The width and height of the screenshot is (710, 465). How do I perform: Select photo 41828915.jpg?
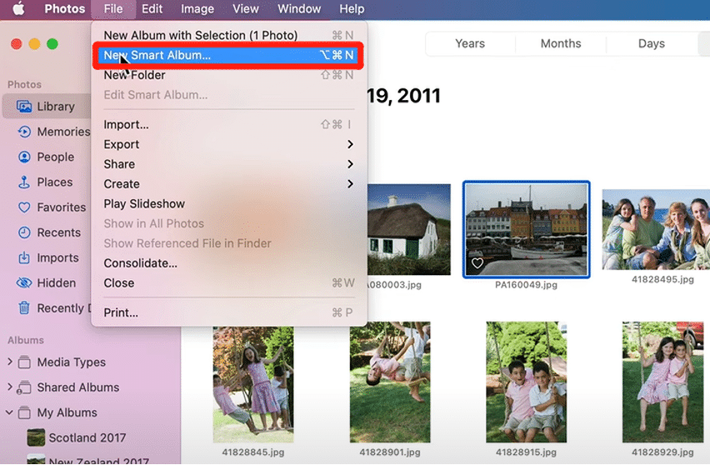(x=526, y=382)
